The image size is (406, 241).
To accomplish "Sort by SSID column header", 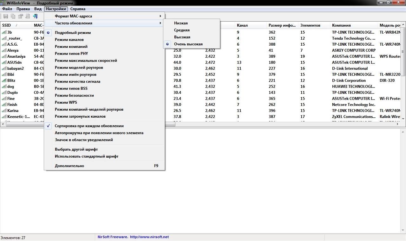I will 16,25.
